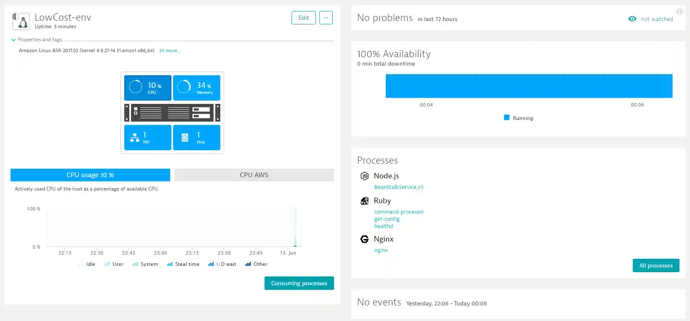Select the 34% Memory tile
Screen dimensions: 690x321
pos(197,88)
